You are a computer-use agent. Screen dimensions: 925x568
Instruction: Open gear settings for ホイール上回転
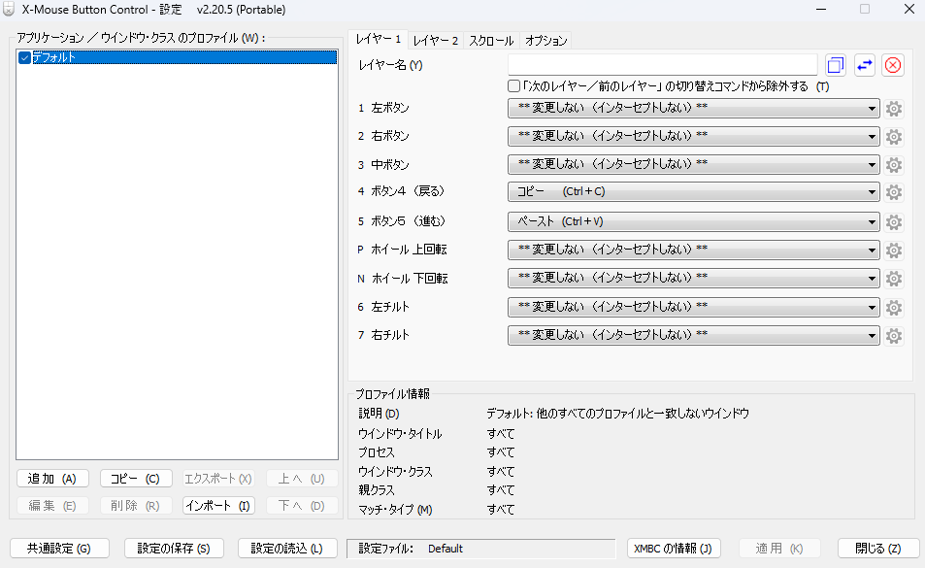(x=894, y=251)
